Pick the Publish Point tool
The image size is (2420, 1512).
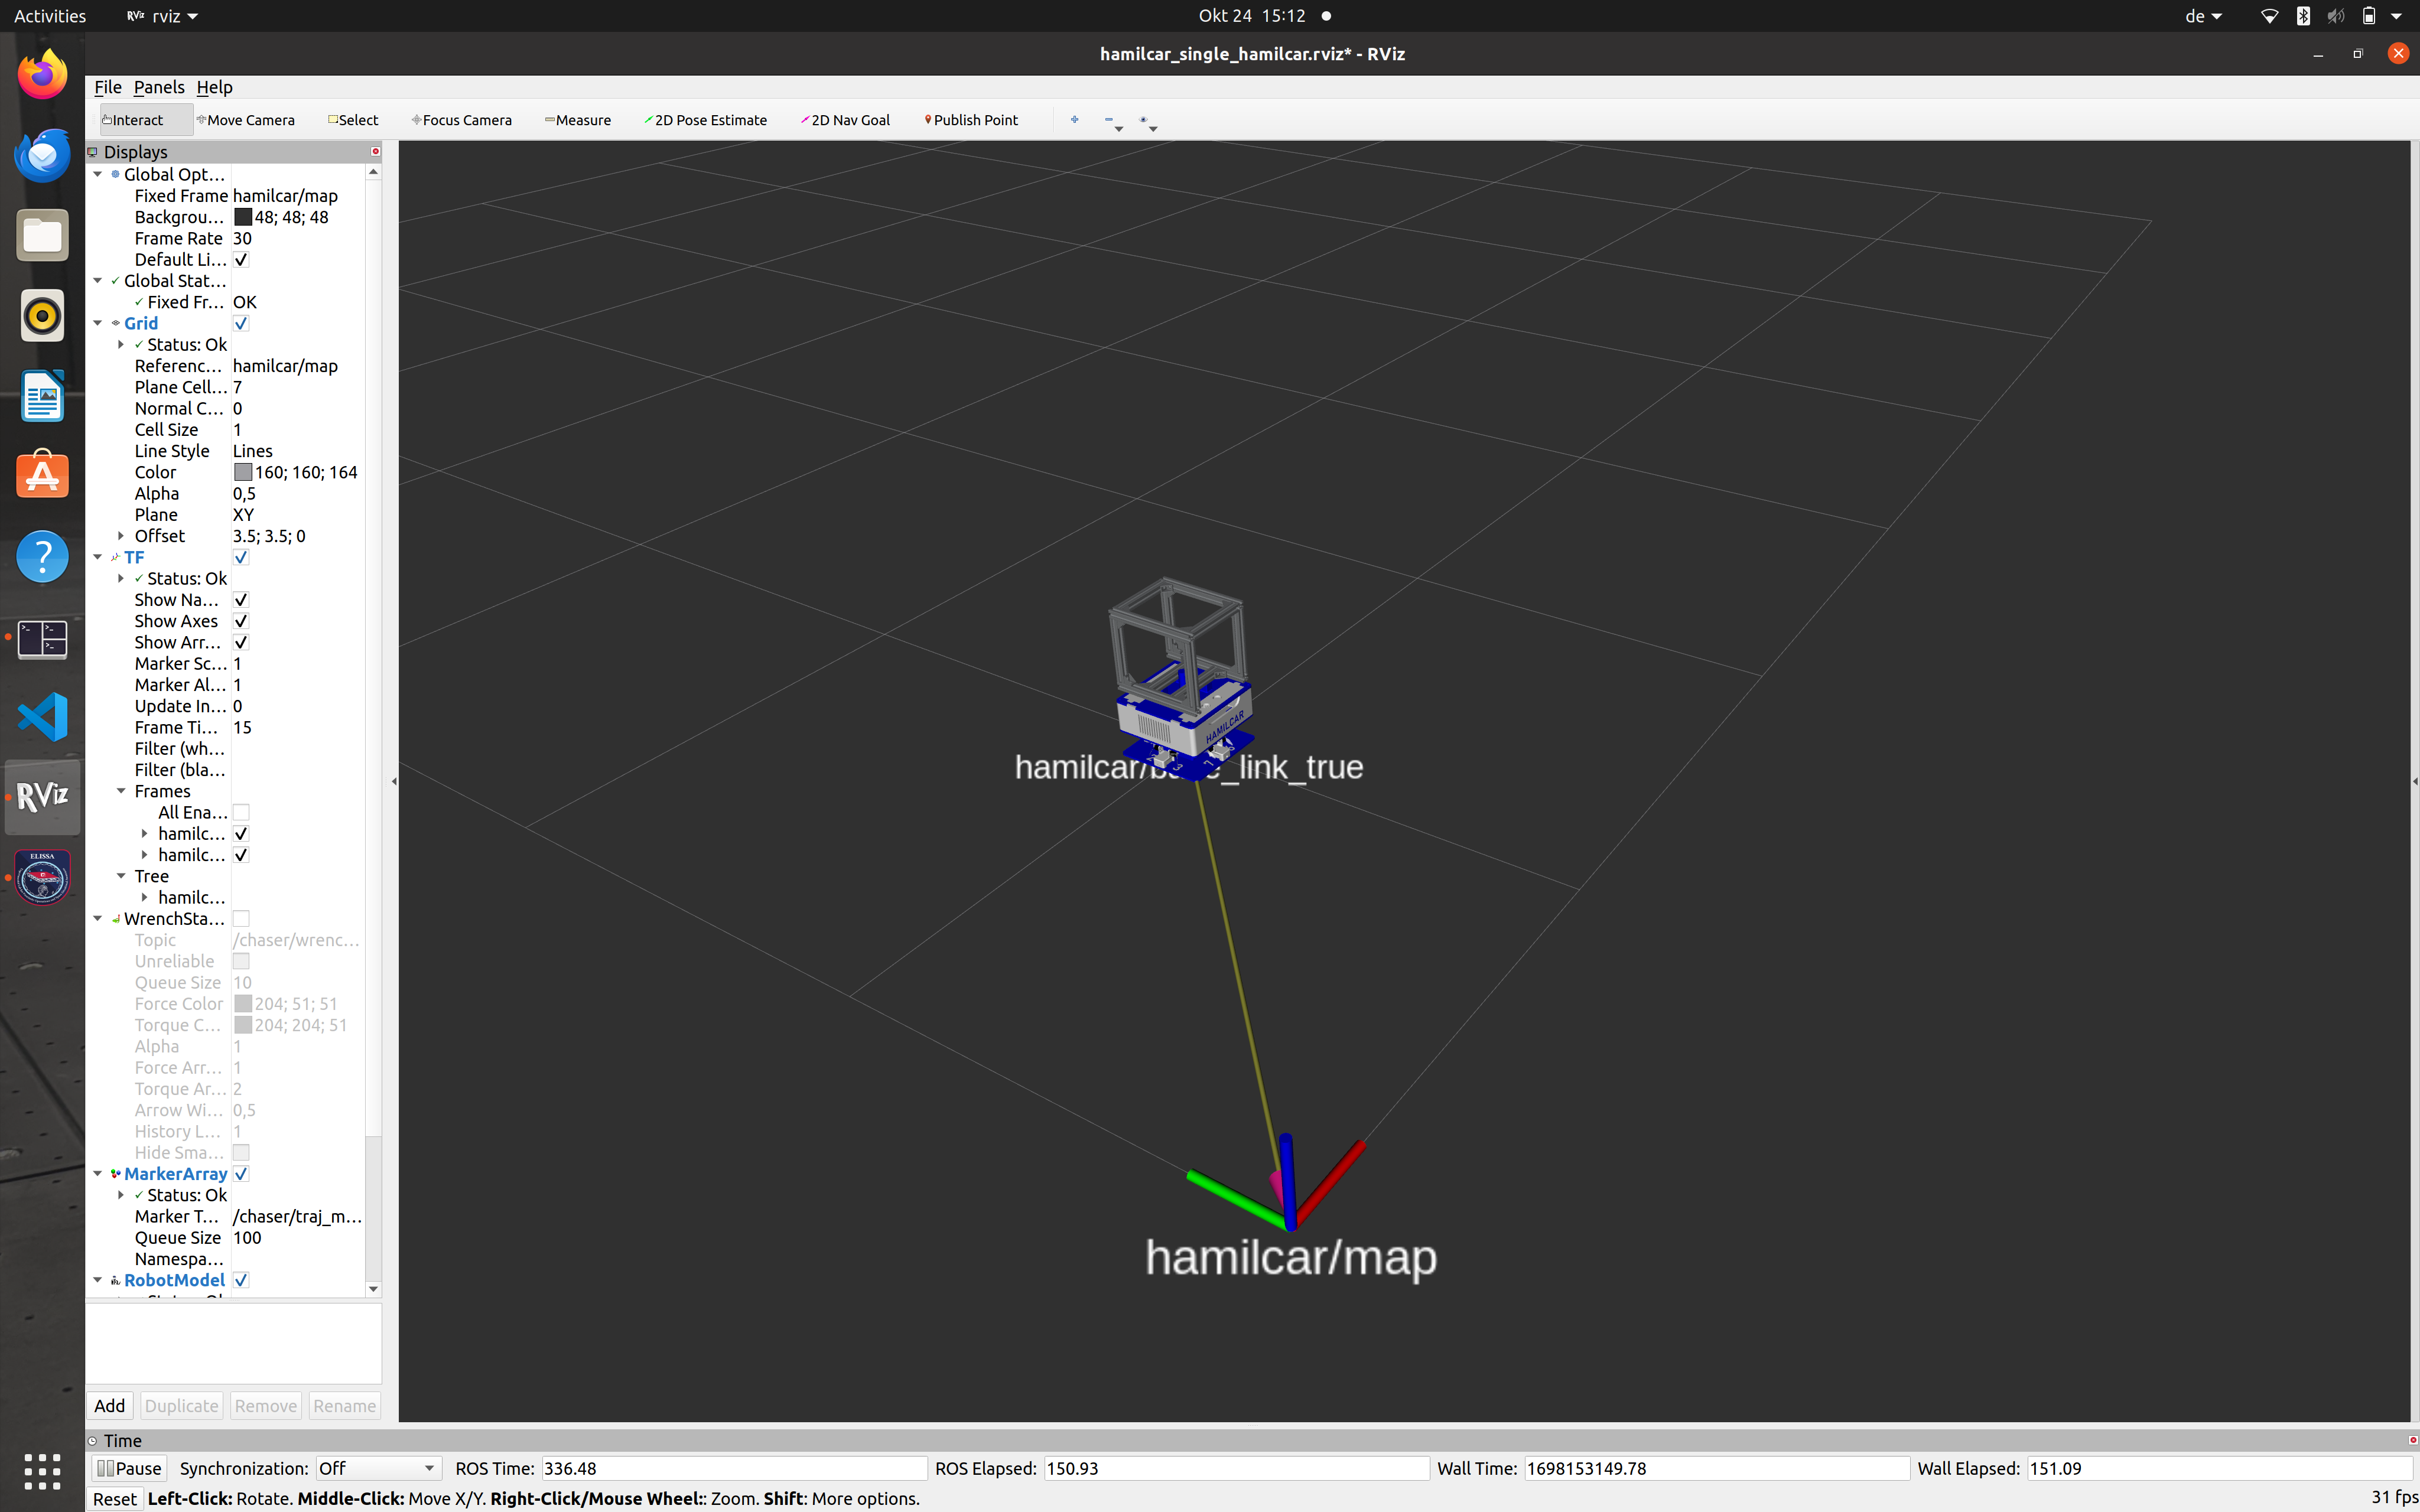pos(971,120)
